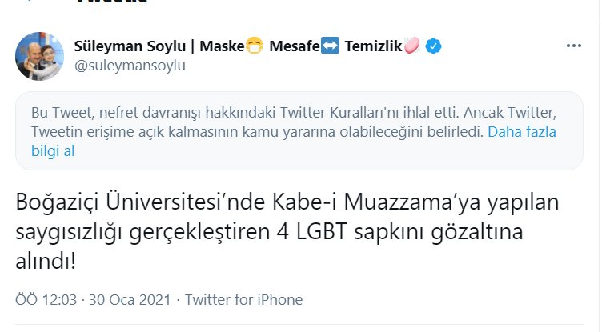Viewport: 602px width, 332px height.
Task: Open the 'Twitter for iPhone' source link
Action: click(x=244, y=300)
